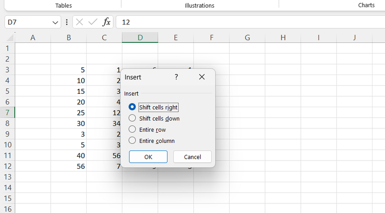Cancel the formula entry with the X icon
The image size is (385, 213).
point(79,22)
